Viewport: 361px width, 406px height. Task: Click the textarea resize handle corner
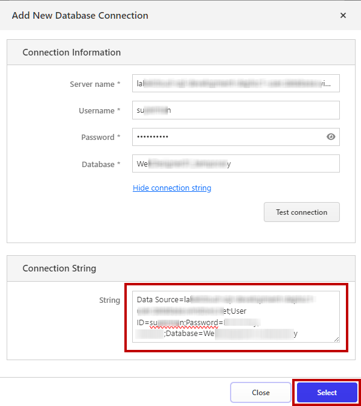(x=336, y=339)
